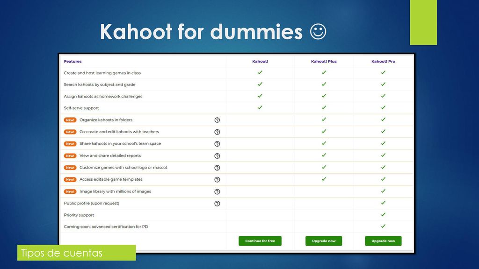This screenshot has width=479, height=269.
Task: Click New! badge beside Co-create and edit kahoots
Action: [70, 132]
